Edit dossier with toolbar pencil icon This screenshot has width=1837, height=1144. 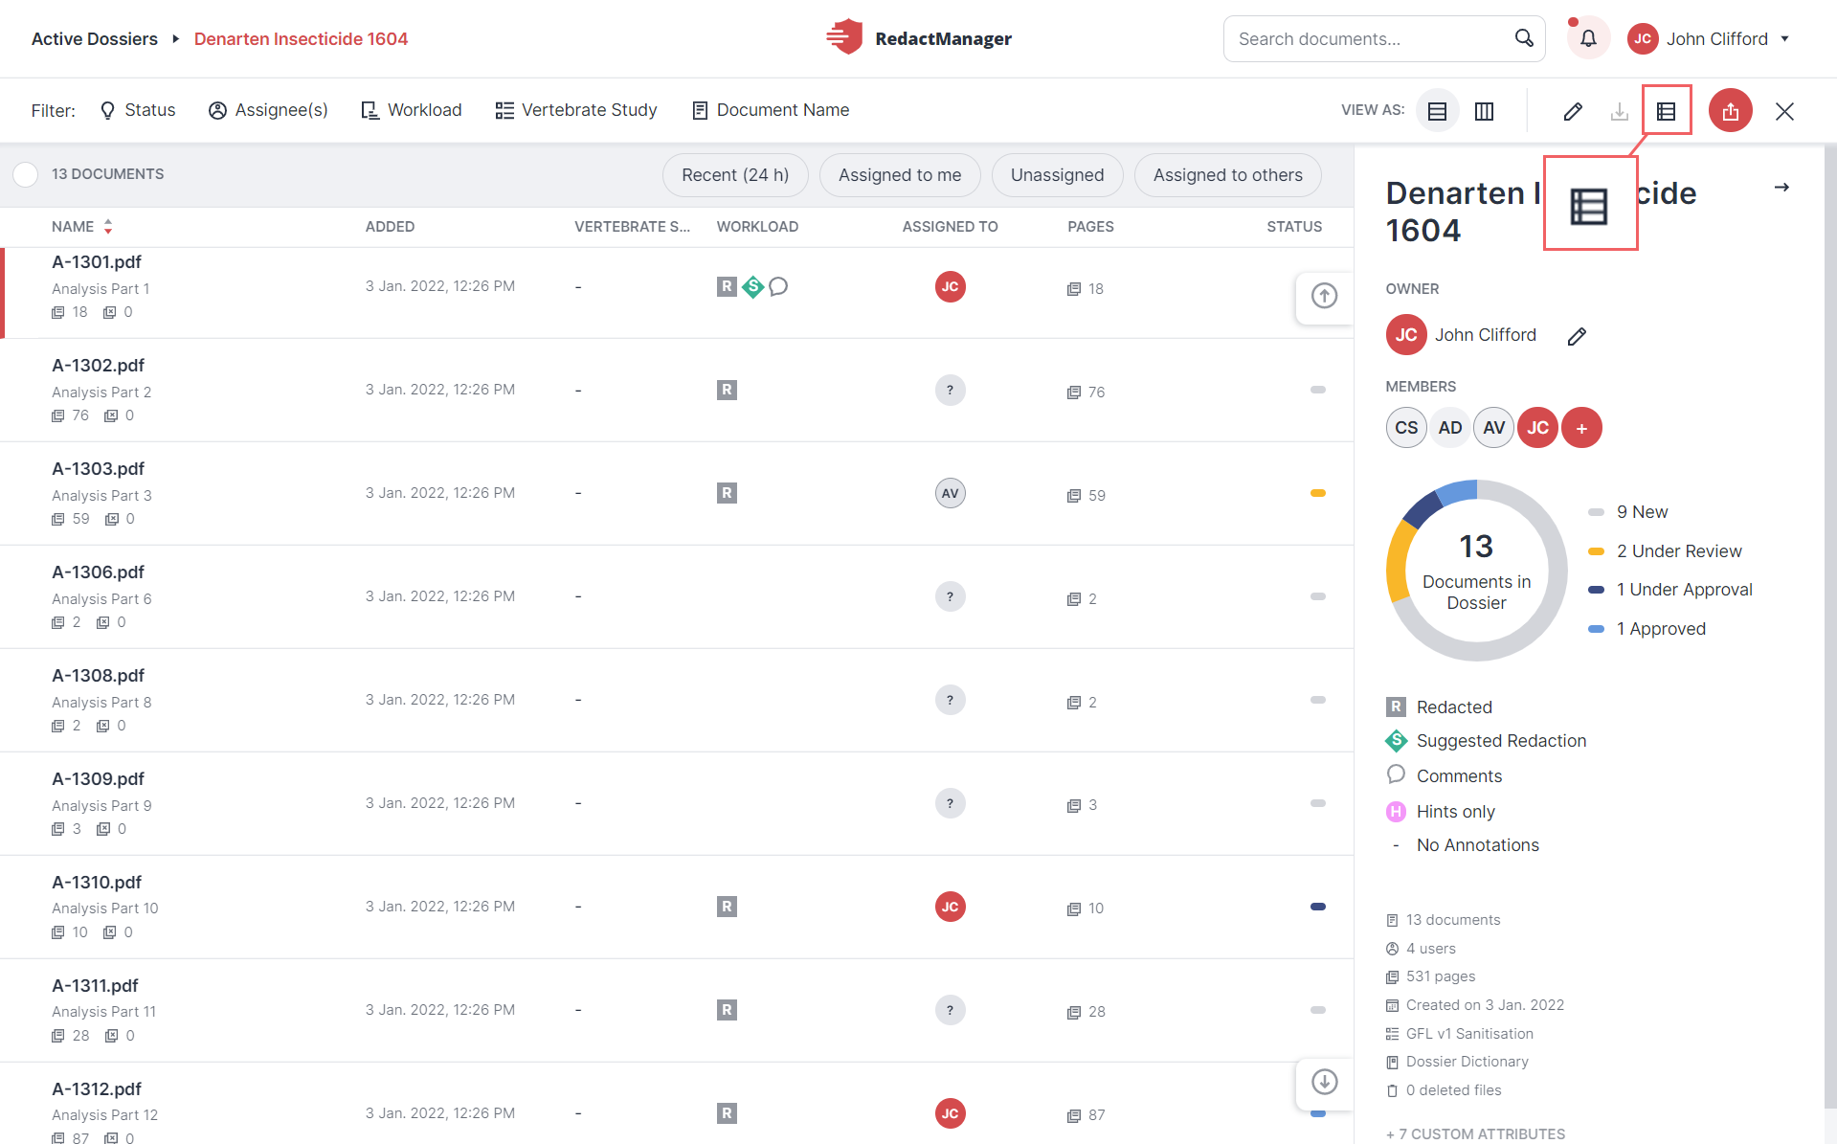[1573, 111]
